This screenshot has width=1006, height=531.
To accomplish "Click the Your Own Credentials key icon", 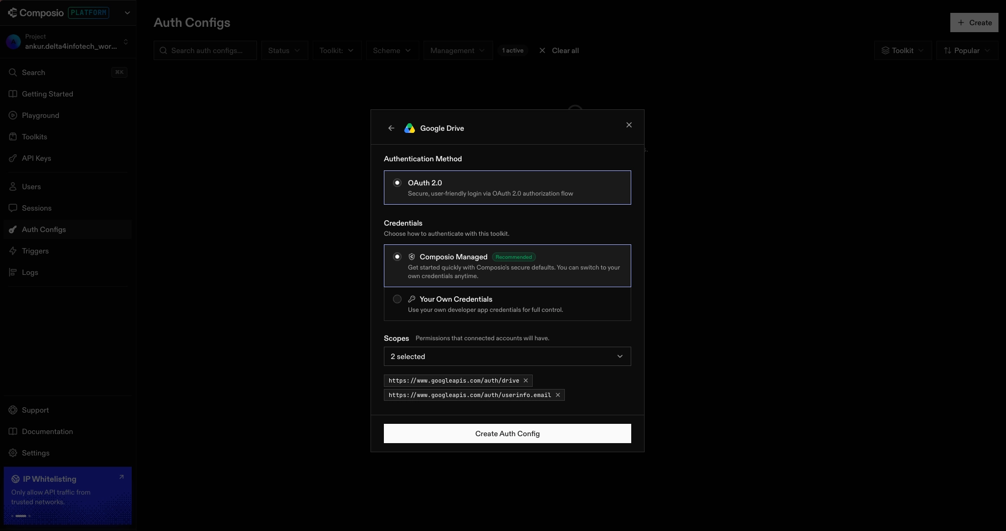I will (412, 299).
